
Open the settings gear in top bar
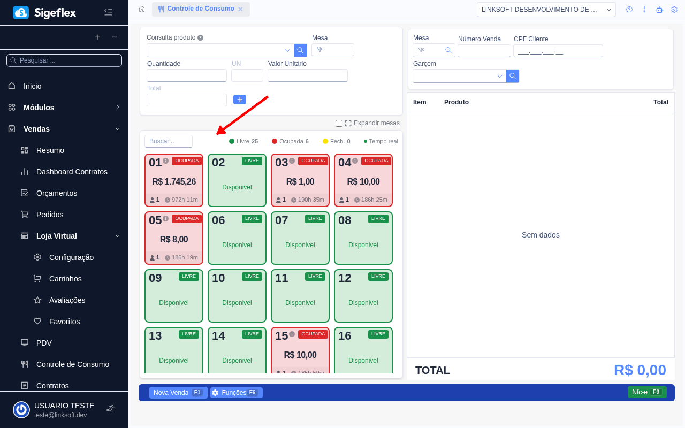674,10
